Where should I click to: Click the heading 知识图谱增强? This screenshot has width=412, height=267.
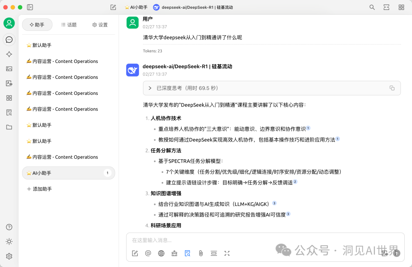166,193
